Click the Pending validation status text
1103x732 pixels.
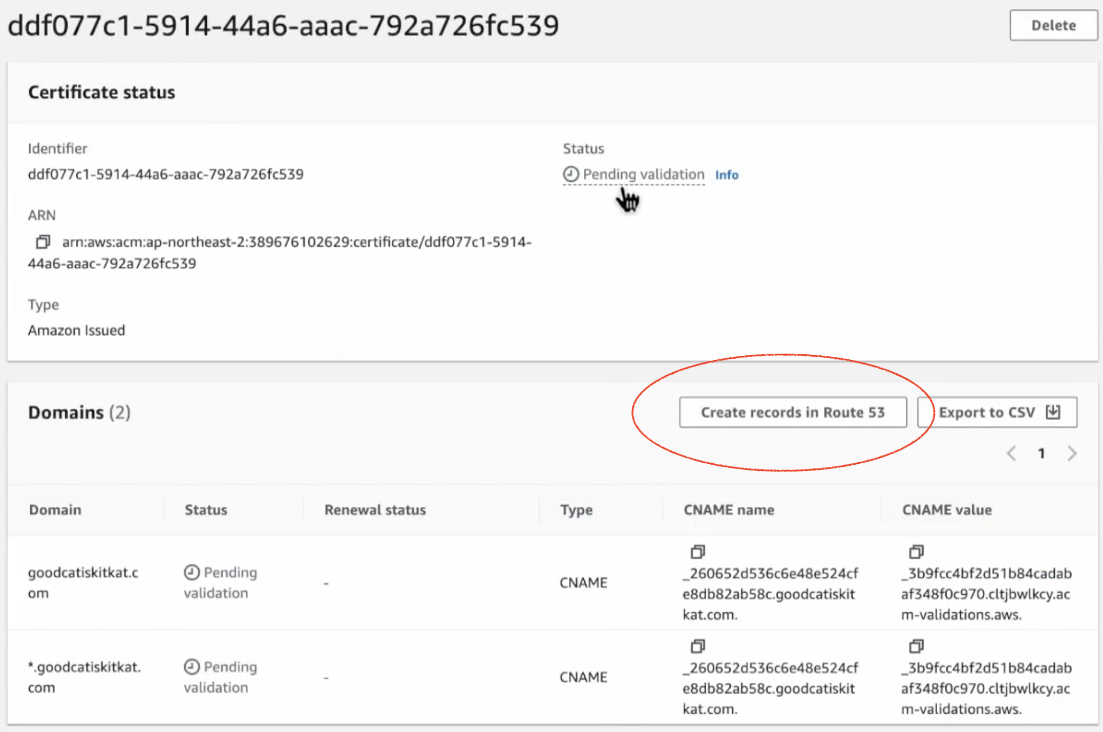pos(643,175)
